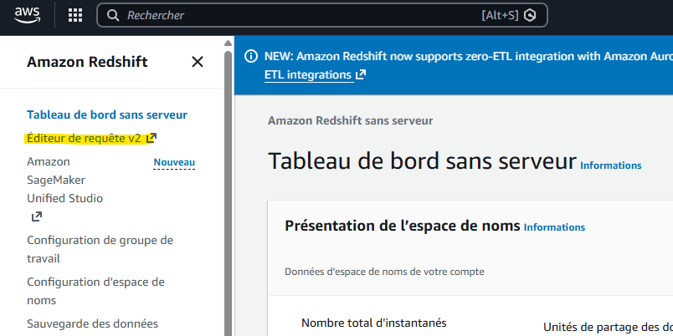Viewport: 673px width, 336px height.
Task: Click the magnifier icon in search bar
Action: (x=113, y=15)
